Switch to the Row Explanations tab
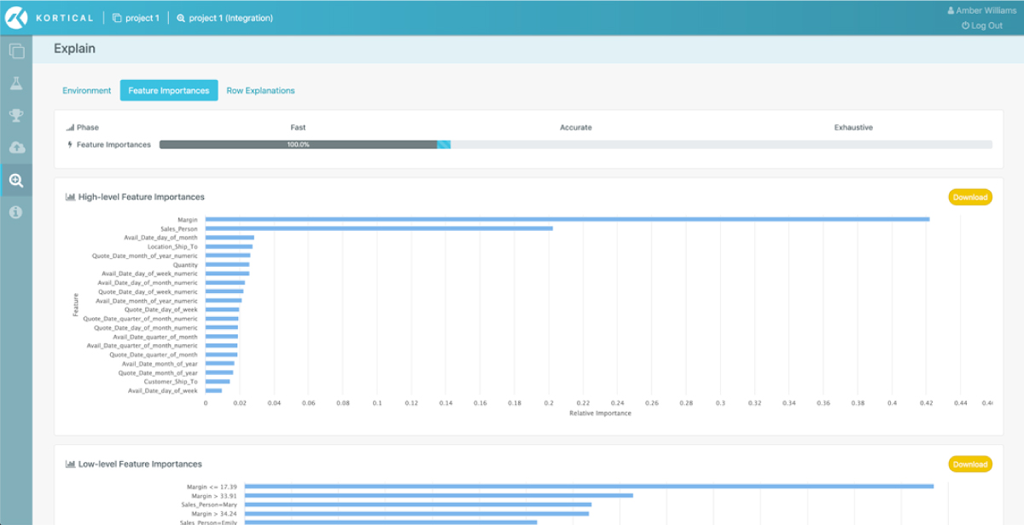 260,90
